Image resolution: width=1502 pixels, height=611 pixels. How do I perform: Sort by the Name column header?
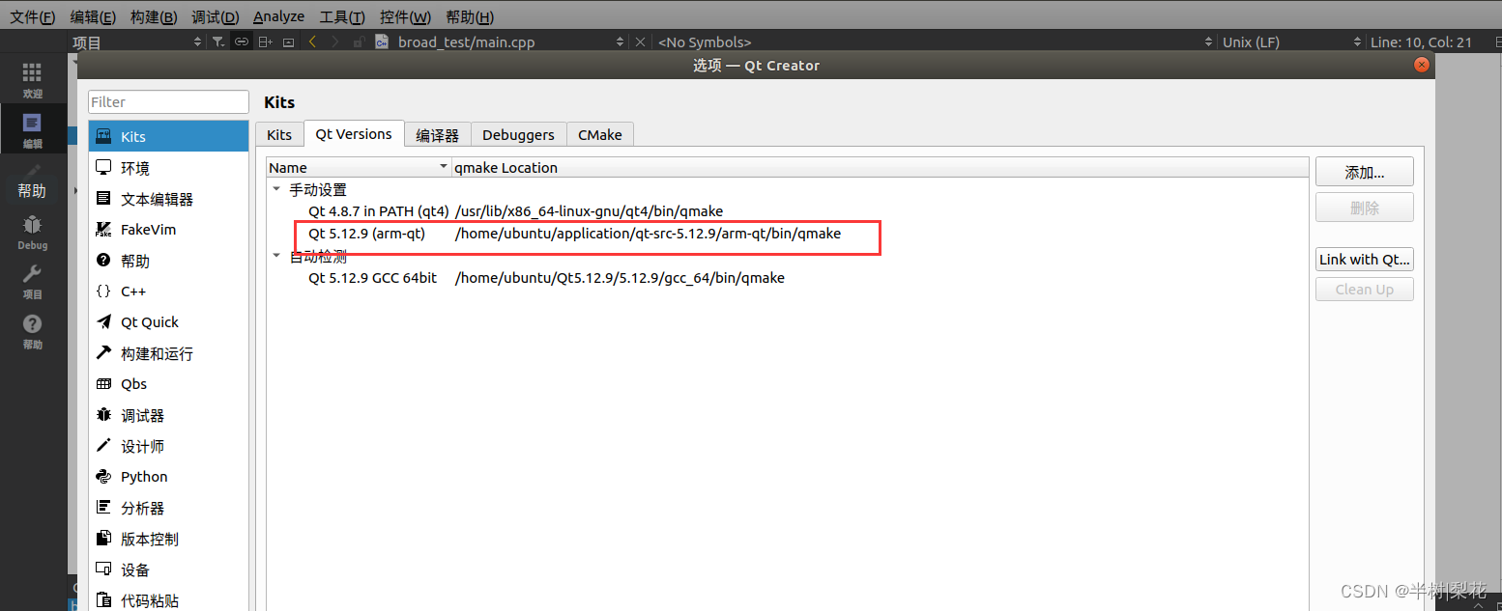pos(359,167)
